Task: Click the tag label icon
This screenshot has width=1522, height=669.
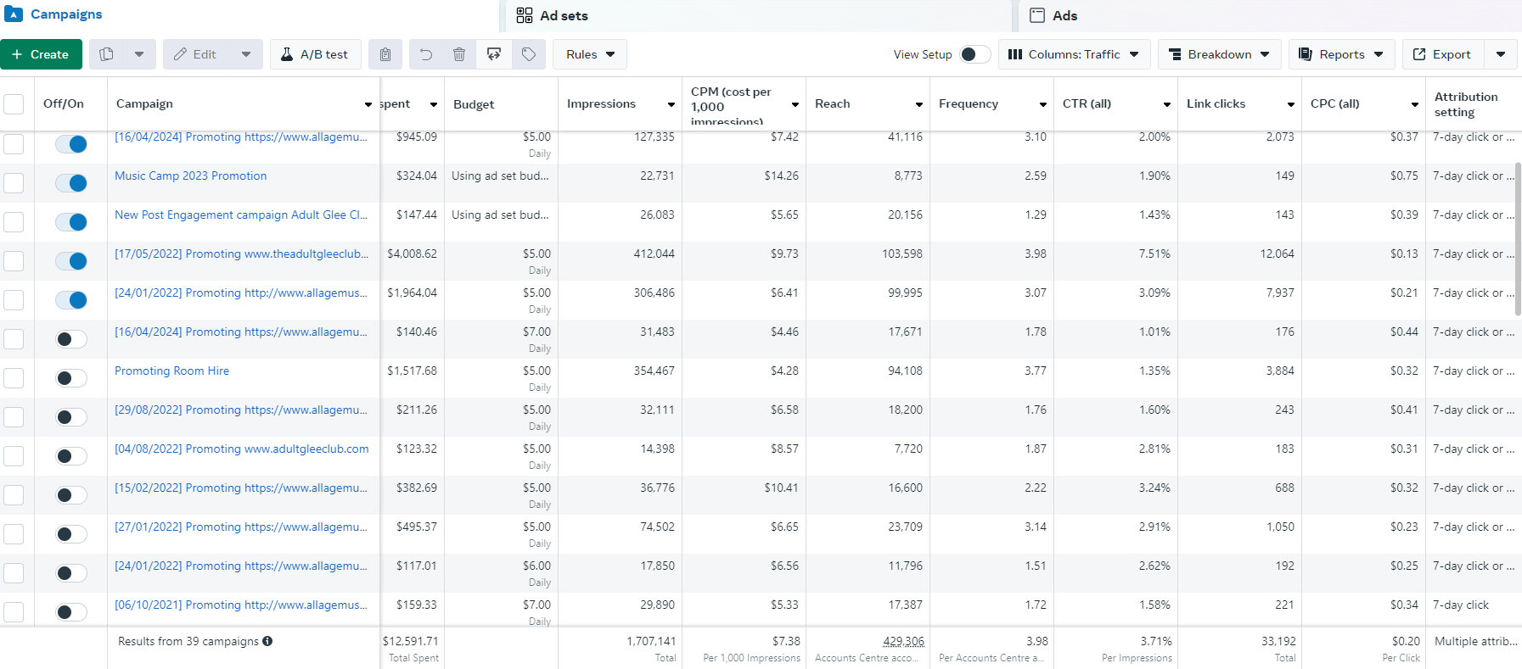Action: coord(528,54)
